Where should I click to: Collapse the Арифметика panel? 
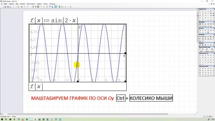(x=214, y=9)
